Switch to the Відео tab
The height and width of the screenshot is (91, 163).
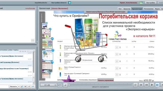tap(157, 9)
